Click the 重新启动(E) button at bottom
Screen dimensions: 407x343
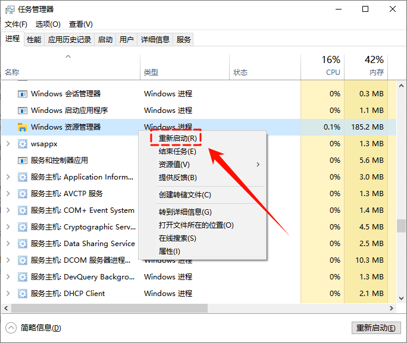point(376,328)
